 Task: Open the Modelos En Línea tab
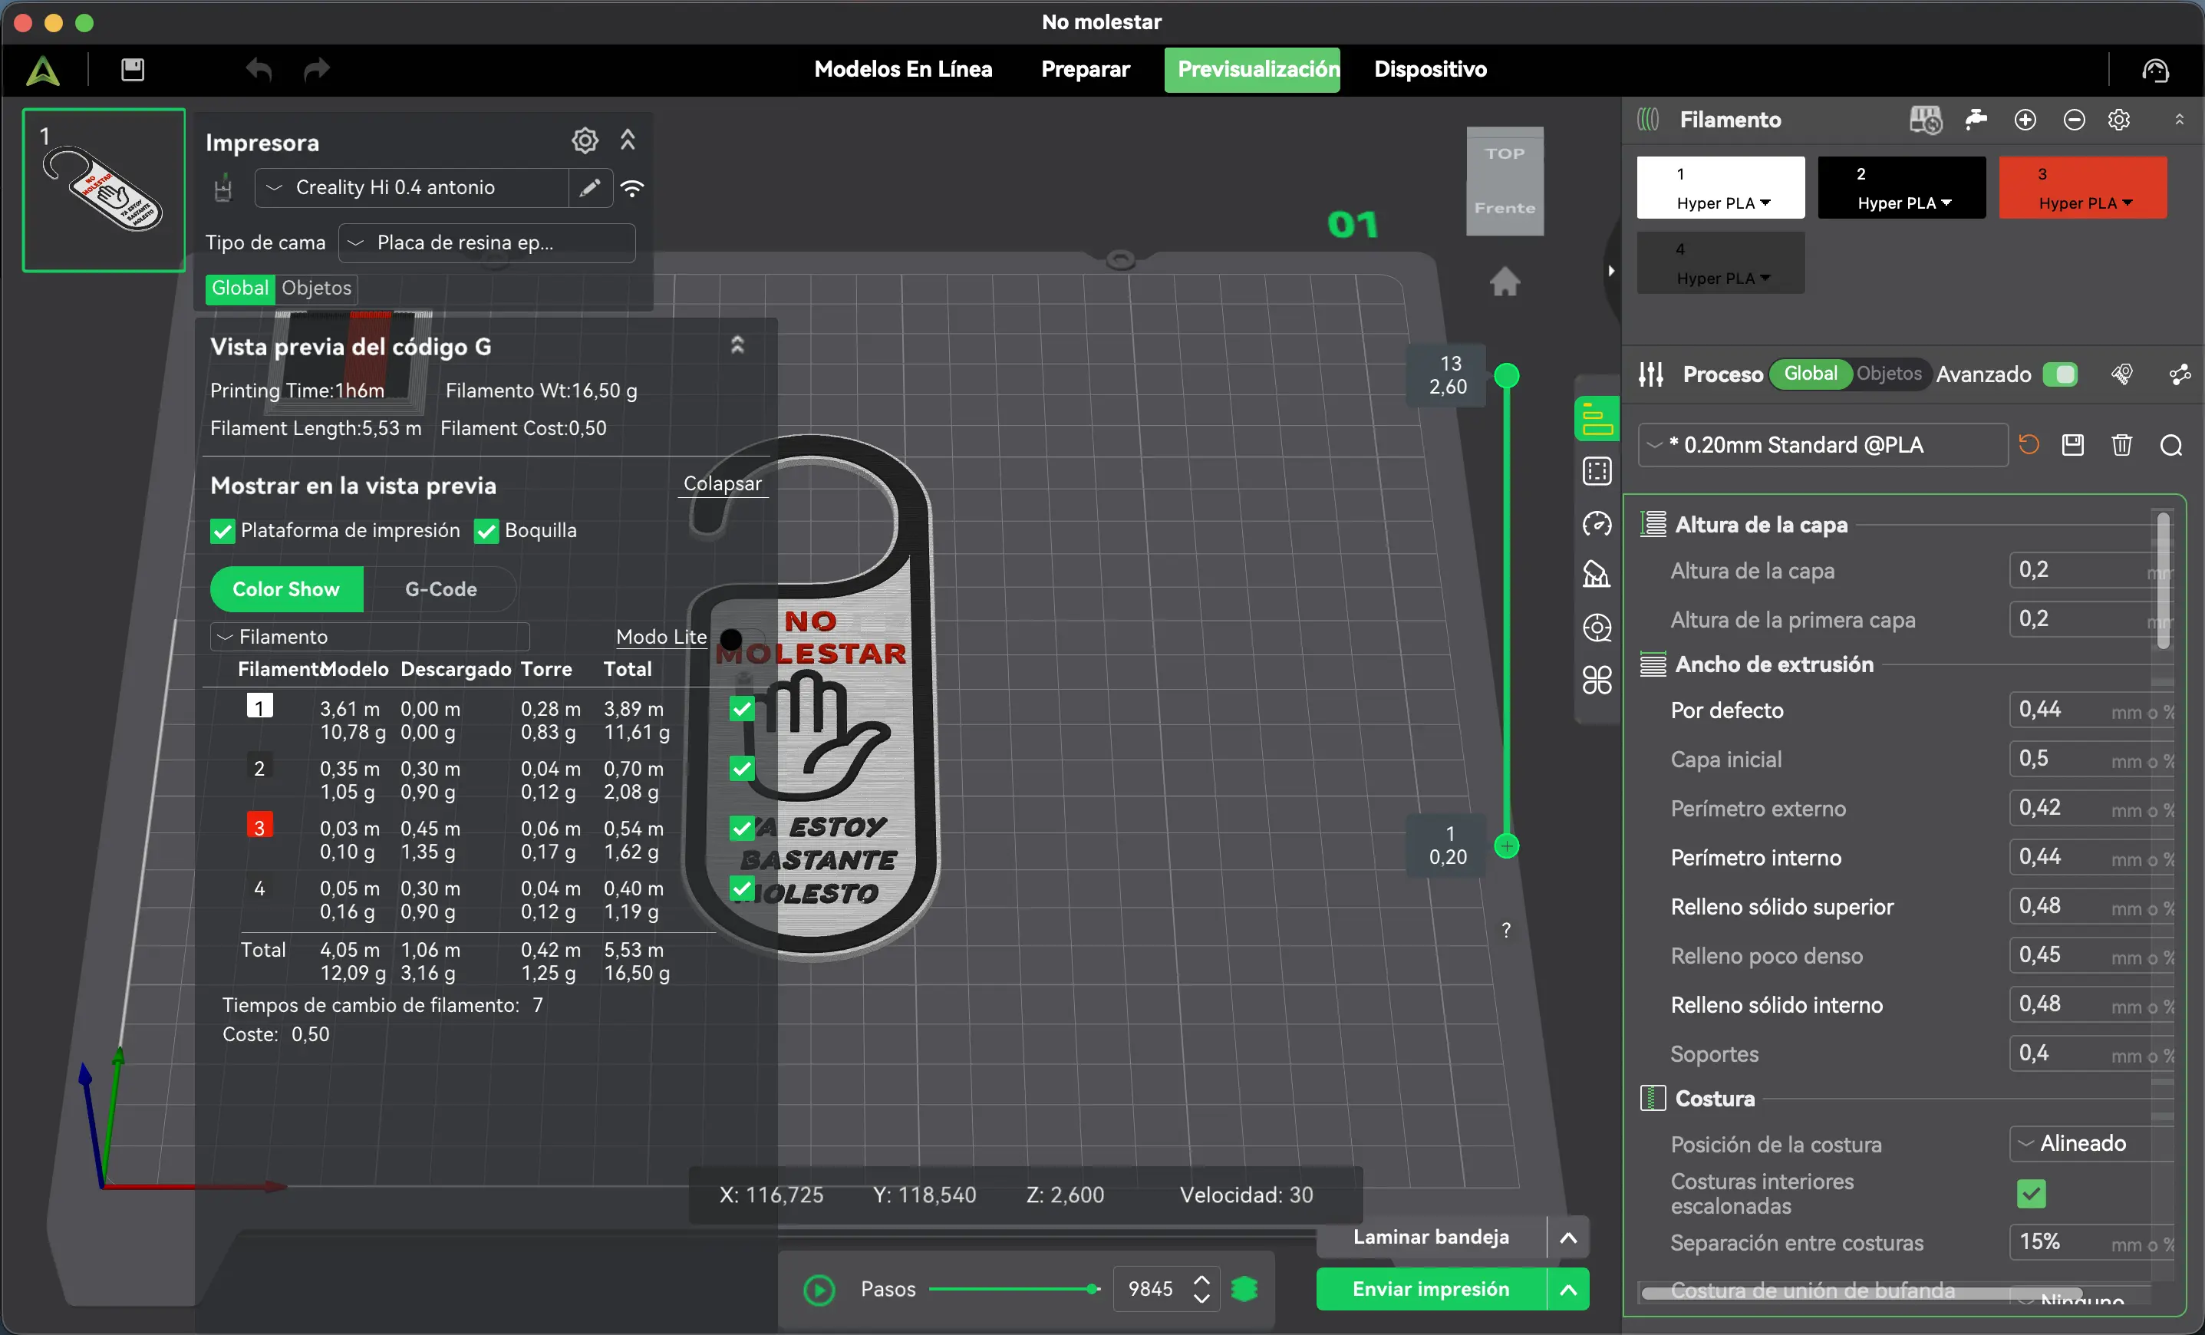pos(903,69)
